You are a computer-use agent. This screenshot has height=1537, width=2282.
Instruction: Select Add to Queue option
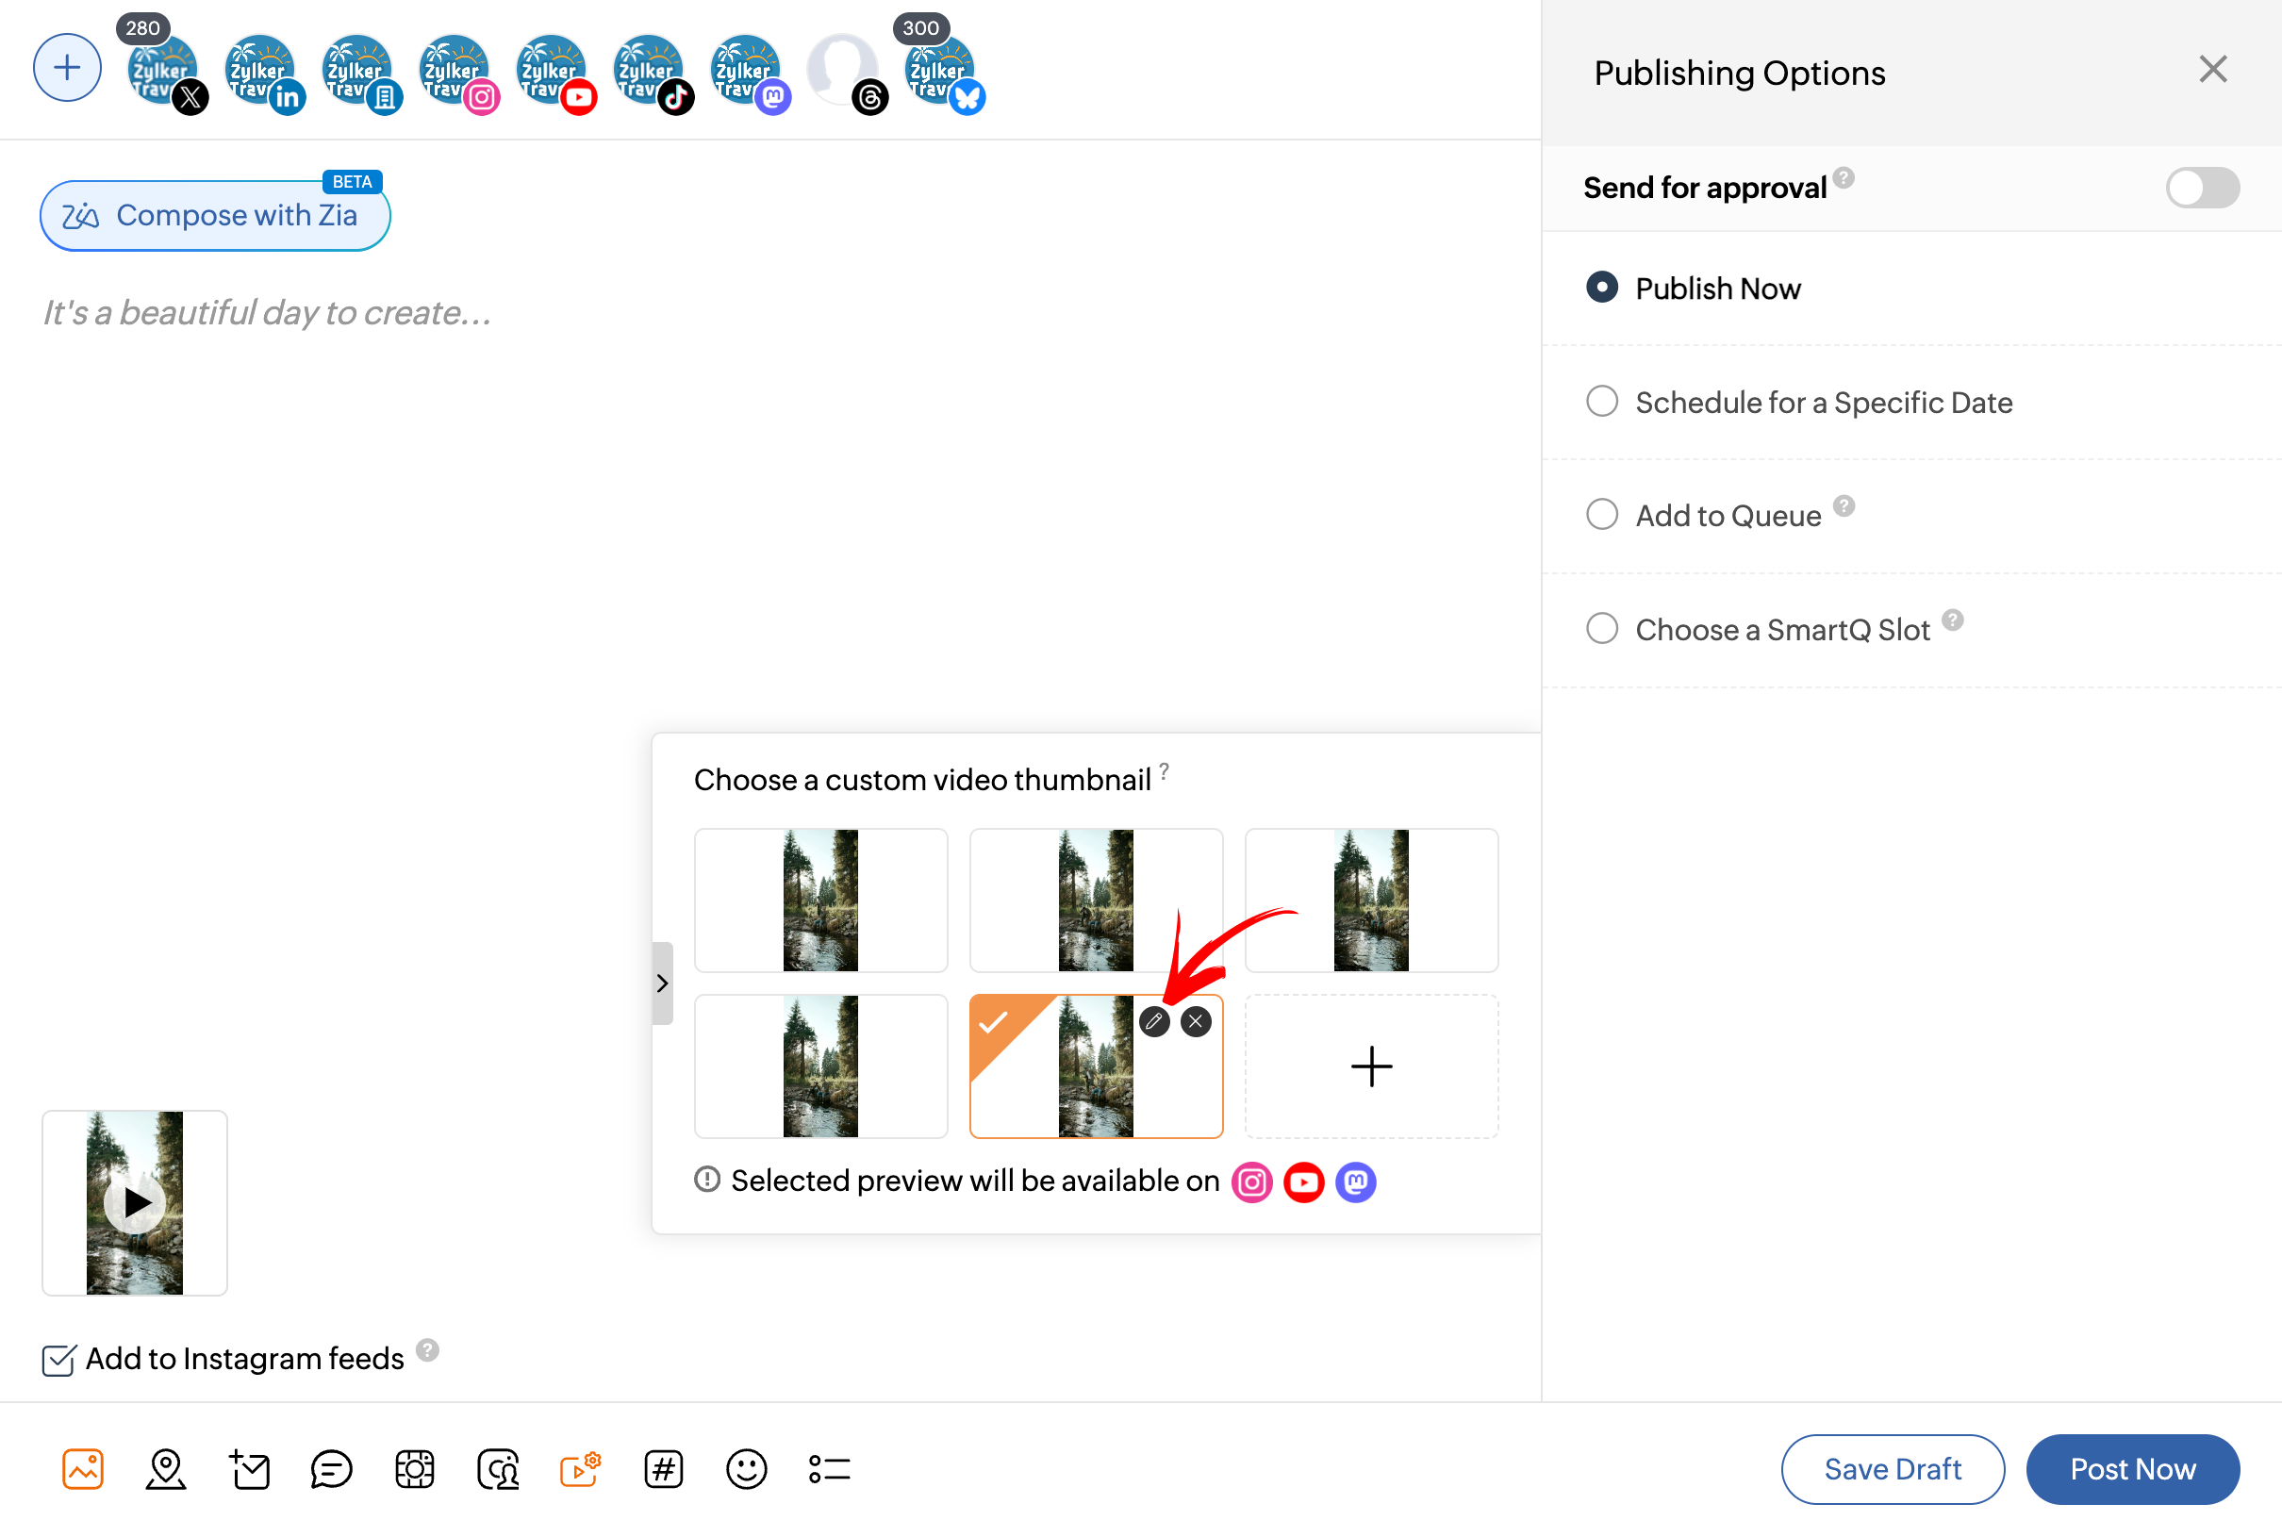click(1602, 515)
